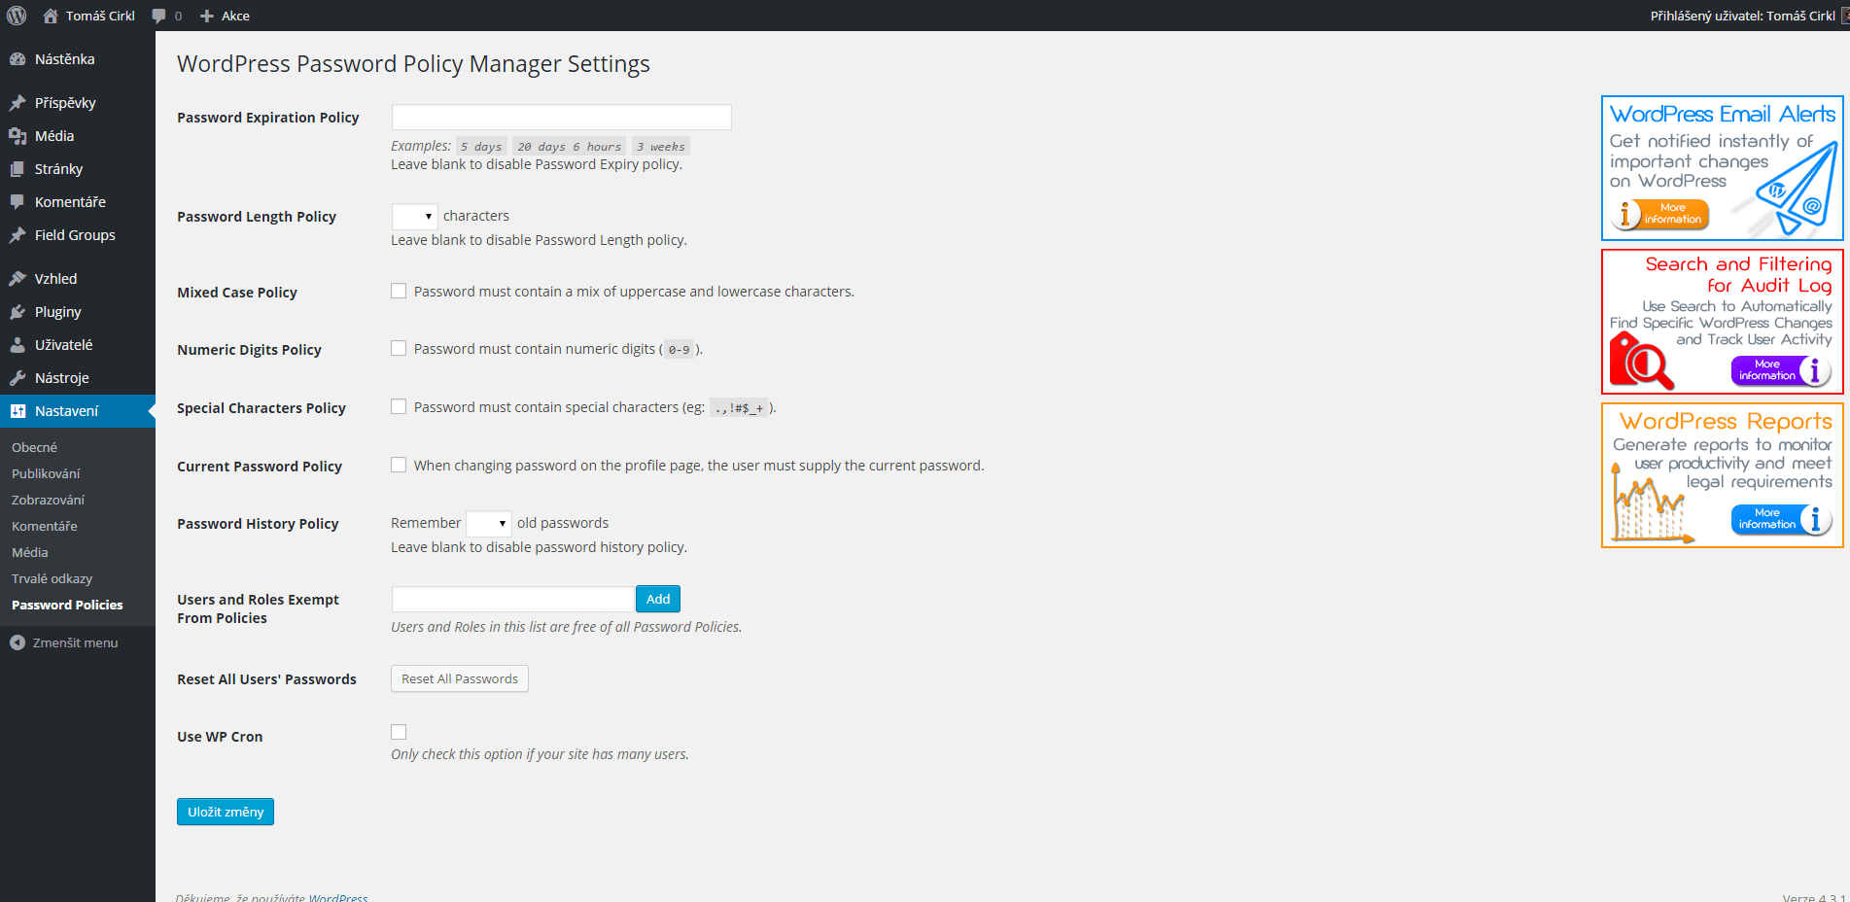Click the Zmenšit menu collapse arrow icon
This screenshot has height=902, width=1850.
tap(17, 642)
